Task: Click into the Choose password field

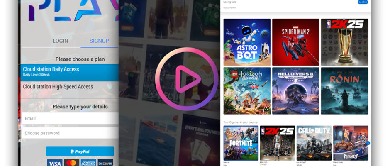Action: tap(70, 133)
